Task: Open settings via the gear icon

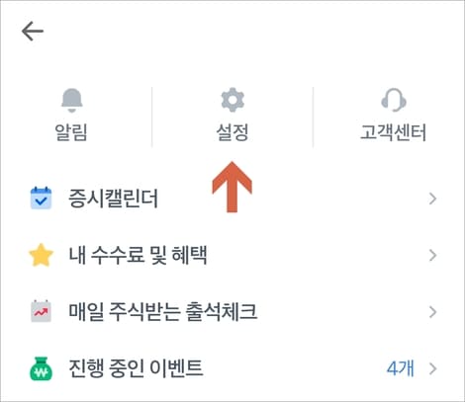Action: (x=232, y=100)
